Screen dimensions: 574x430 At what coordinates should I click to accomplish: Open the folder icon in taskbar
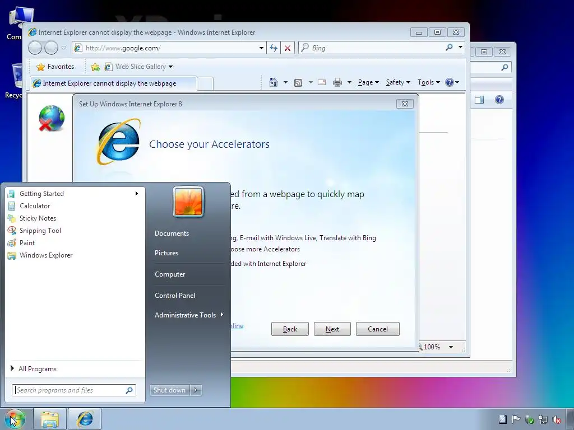pos(50,419)
